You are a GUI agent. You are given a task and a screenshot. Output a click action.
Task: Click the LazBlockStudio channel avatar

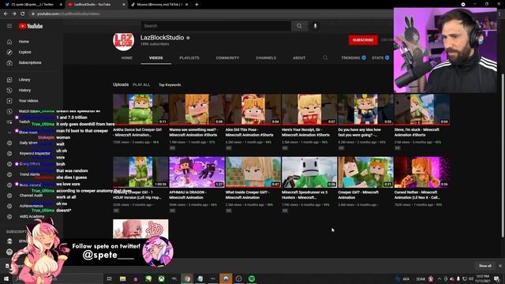pos(124,41)
